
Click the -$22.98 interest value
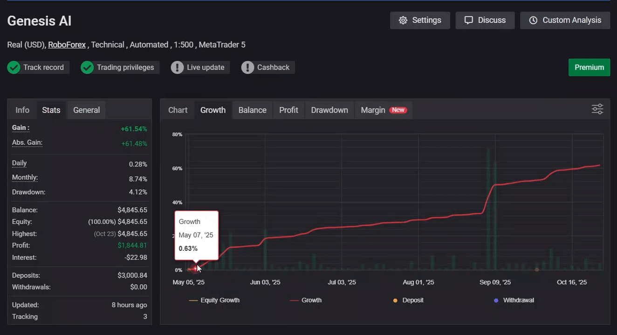136,258
